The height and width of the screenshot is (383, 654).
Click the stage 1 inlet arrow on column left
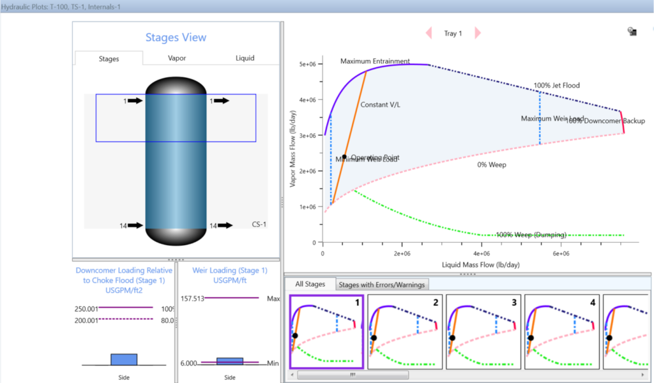coord(135,101)
